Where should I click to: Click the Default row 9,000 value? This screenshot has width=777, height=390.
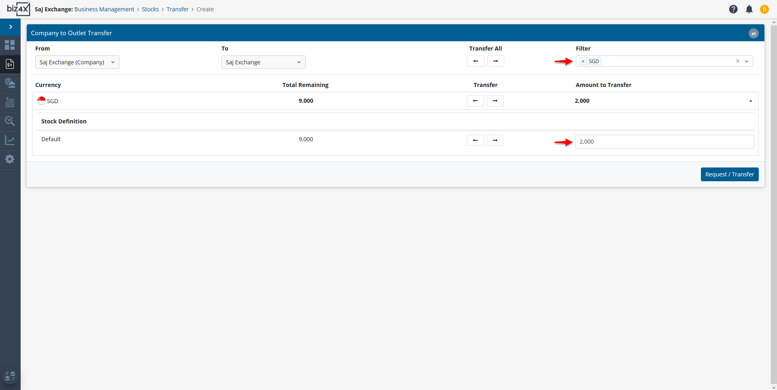pyautogui.click(x=306, y=139)
